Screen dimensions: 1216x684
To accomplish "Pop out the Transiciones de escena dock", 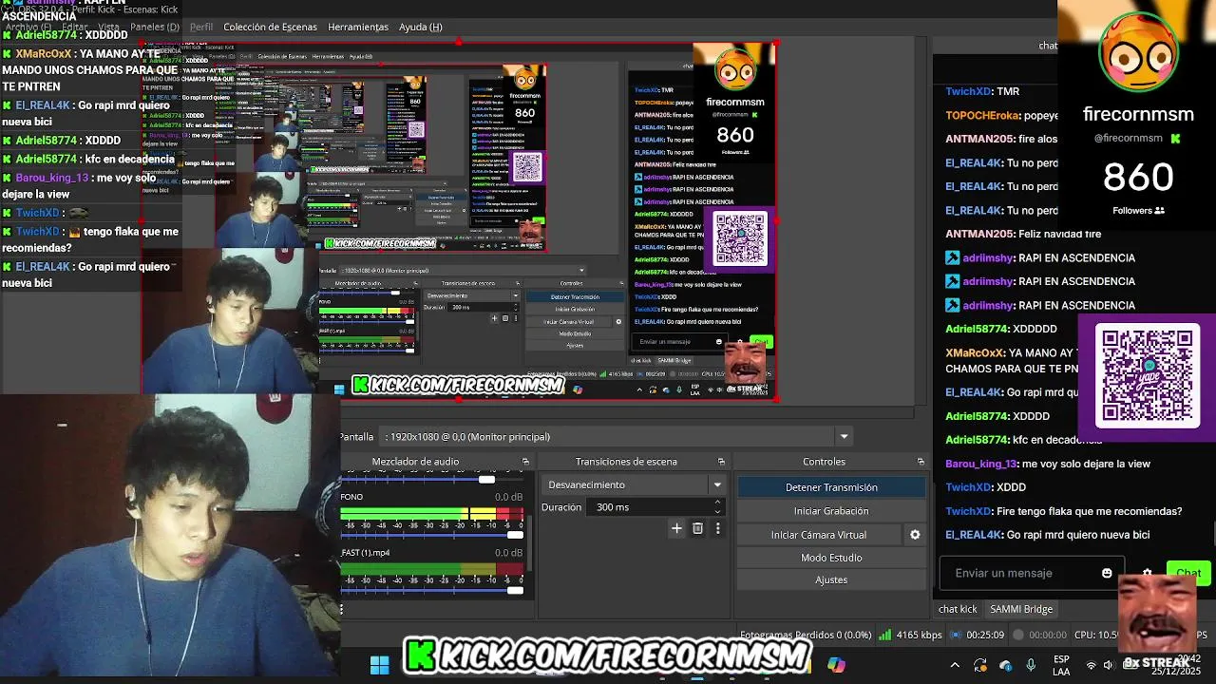I will click(721, 462).
